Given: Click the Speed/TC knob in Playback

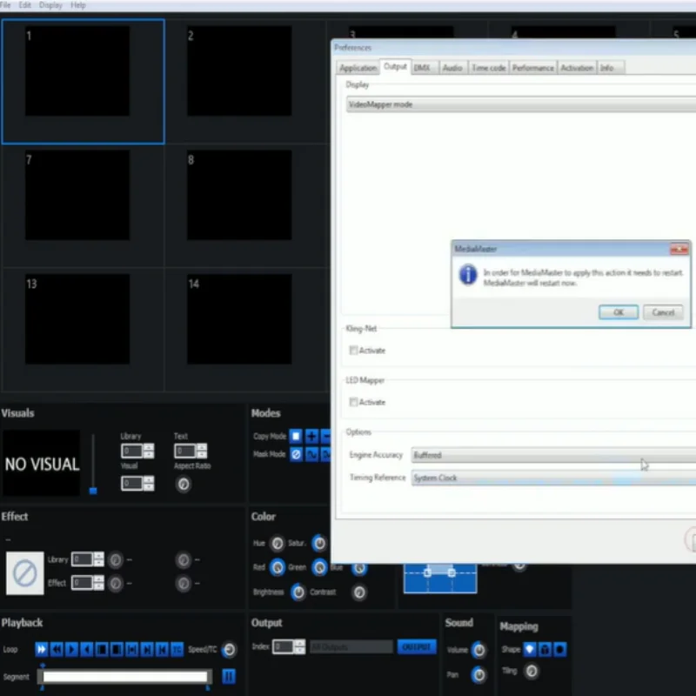Looking at the screenshot, I should 229,650.
